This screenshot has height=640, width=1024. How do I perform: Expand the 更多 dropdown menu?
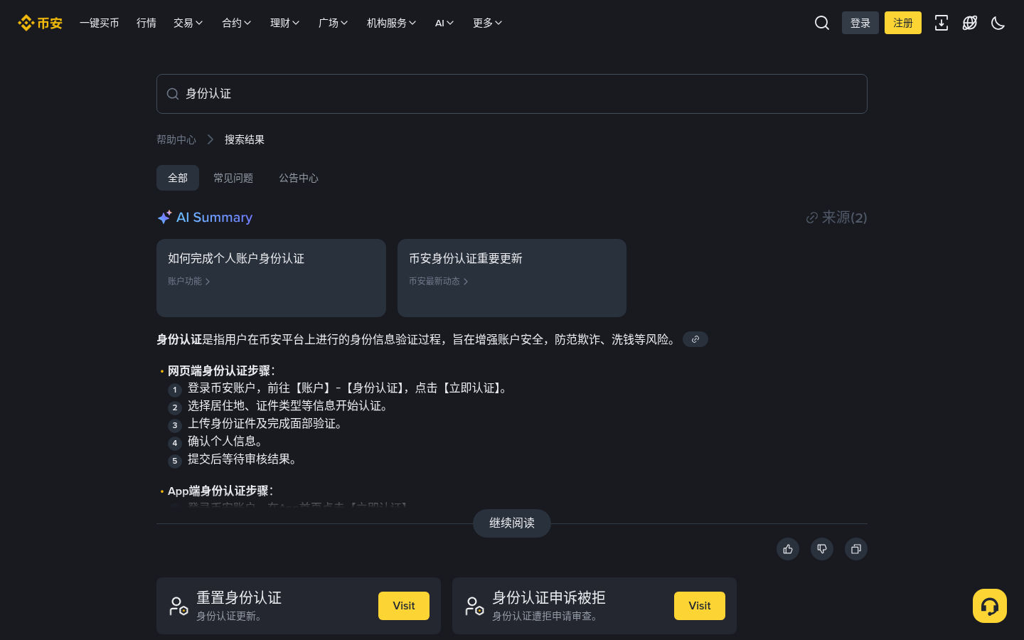(x=487, y=23)
